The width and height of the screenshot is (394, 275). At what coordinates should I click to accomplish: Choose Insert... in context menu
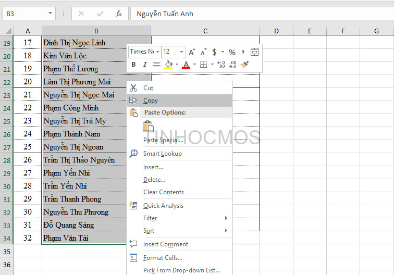[x=180, y=167]
